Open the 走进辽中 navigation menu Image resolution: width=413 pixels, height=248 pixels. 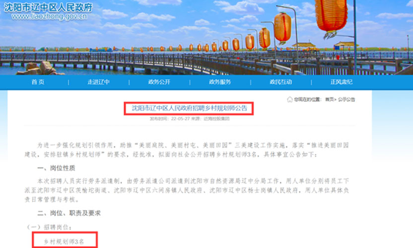98,82
